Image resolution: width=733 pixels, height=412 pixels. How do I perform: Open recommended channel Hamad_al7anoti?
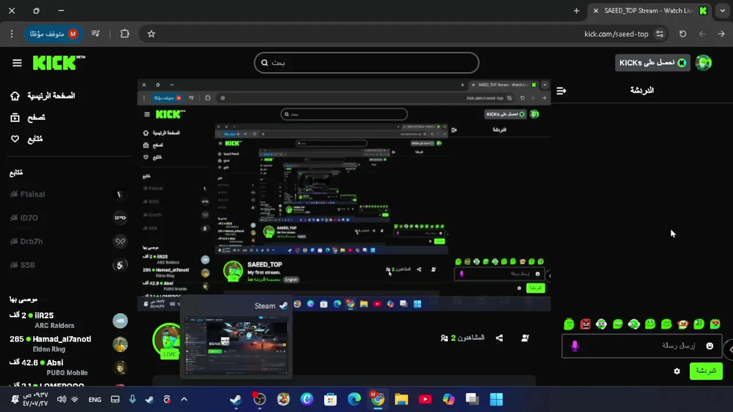(68, 344)
